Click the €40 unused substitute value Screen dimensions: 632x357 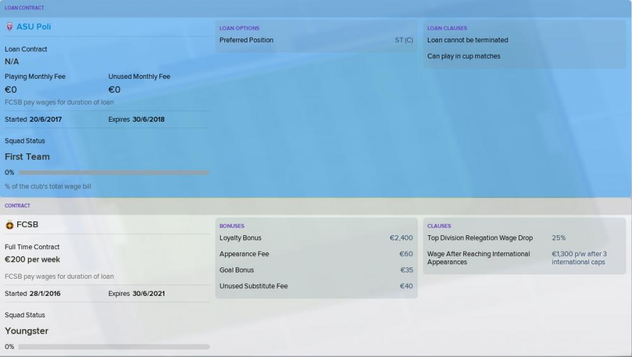[x=406, y=286]
